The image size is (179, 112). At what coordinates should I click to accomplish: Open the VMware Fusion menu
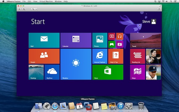click(14, 1)
